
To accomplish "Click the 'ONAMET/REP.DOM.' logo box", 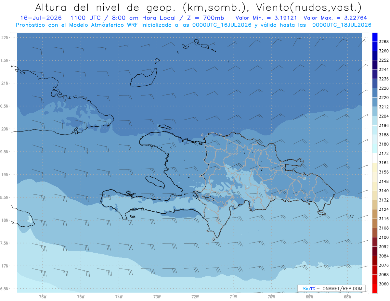I will [x=331, y=288].
